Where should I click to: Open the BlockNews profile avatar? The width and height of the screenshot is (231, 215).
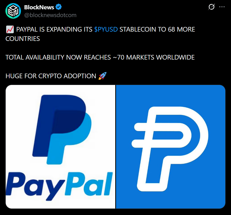point(13,11)
